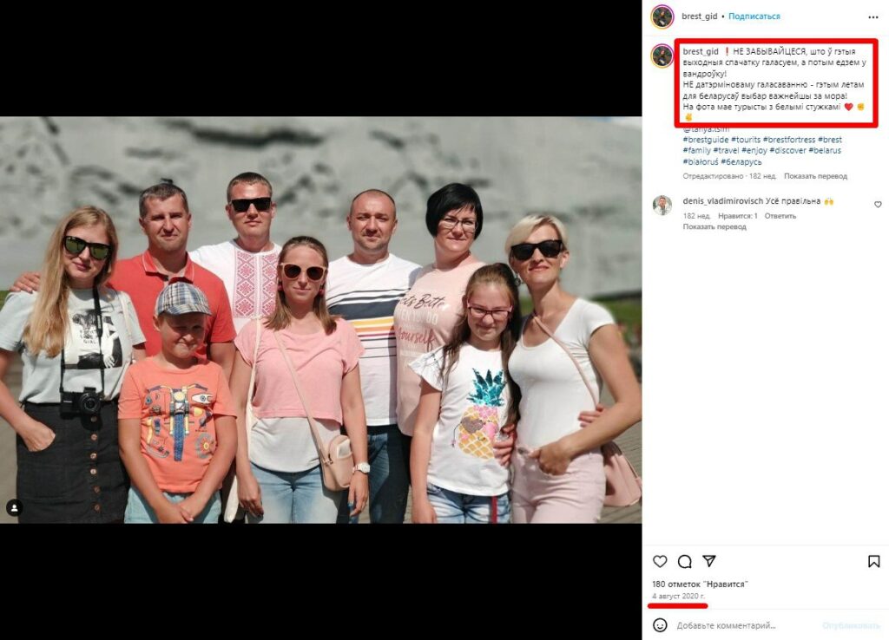The height and width of the screenshot is (640, 889).
Task: Translate denis_vladimirovisch's comment
Action: 714,226
